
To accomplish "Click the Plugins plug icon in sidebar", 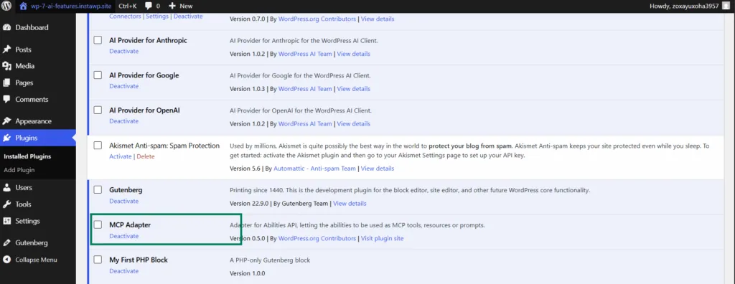I will 7,138.
